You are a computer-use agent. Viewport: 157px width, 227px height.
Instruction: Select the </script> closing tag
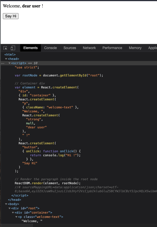click(x=20, y=195)
